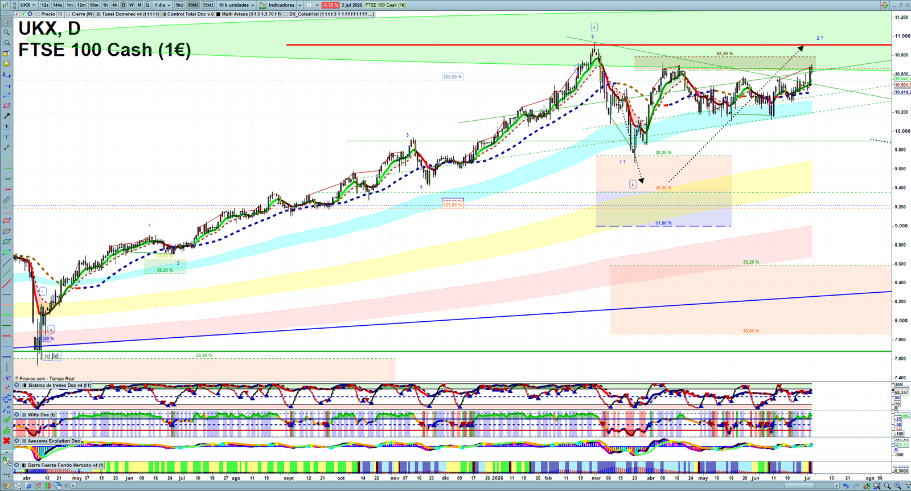Select the magnifier zoom tool
911x491 pixels.
click(x=6, y=32)
